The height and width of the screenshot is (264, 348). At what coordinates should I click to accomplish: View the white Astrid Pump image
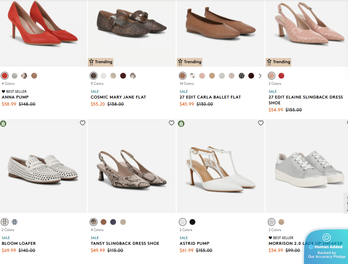coord(221,166)
